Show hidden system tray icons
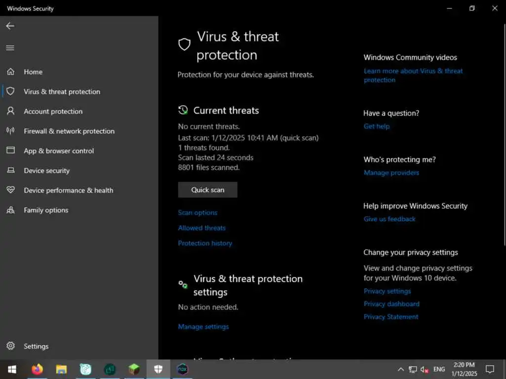Image resolution: width=506 pixels, height=379 pixels. click(401, 369)
